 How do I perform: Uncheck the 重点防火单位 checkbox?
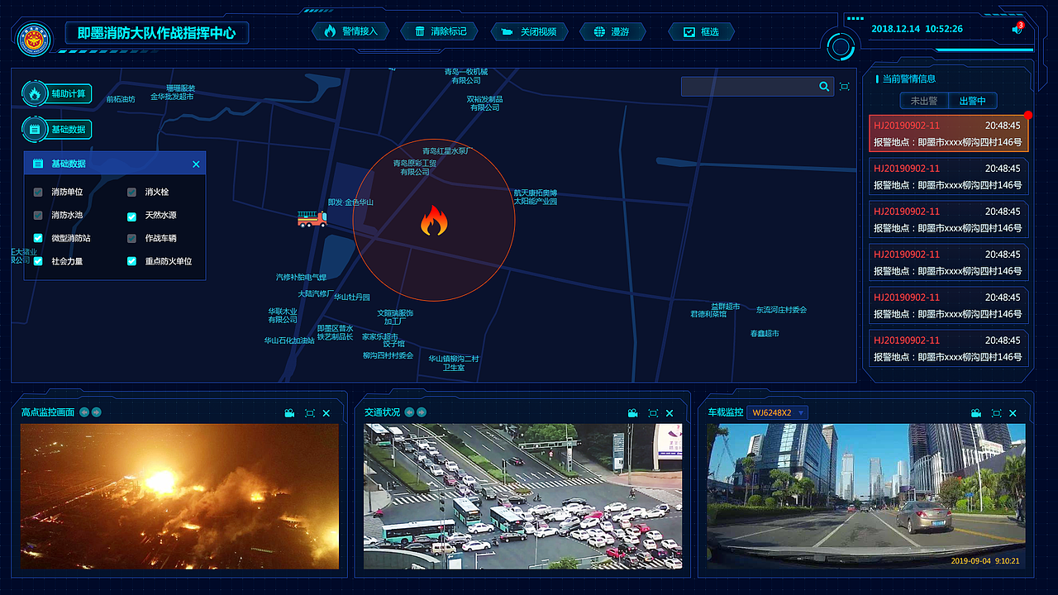point(131,261)
